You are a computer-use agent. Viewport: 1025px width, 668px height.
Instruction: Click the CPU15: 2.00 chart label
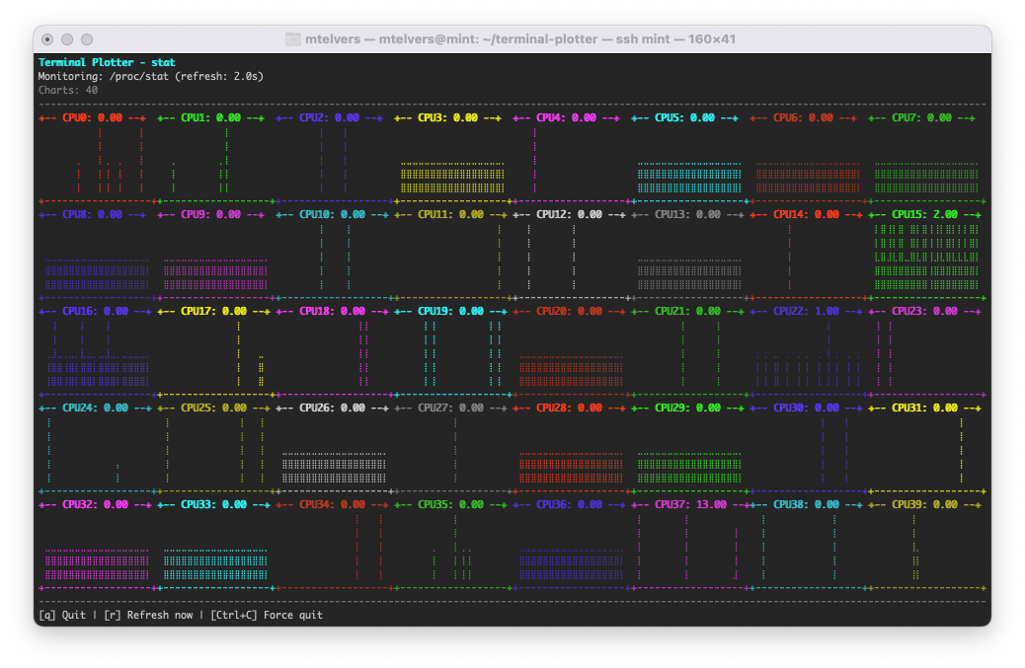coord(924,215)
